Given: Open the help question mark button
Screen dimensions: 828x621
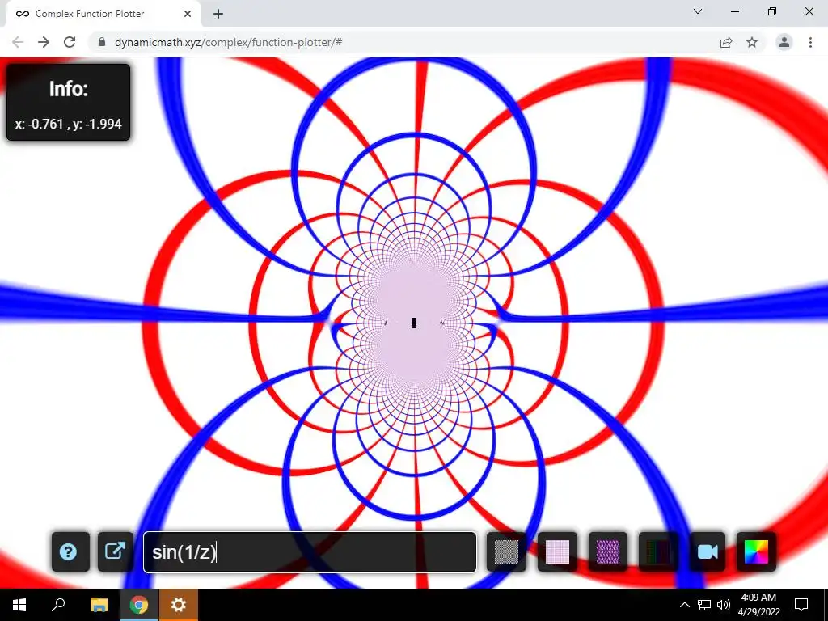Looking at the screenshot, I should pos(70,551).
